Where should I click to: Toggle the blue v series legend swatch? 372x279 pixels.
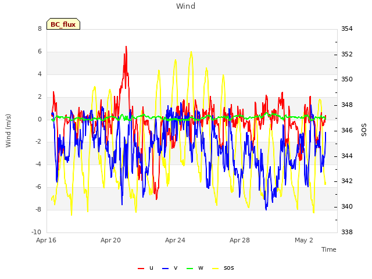click(165, 269)
